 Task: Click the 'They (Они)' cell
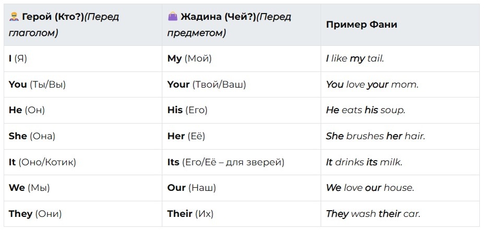[83, 214]
